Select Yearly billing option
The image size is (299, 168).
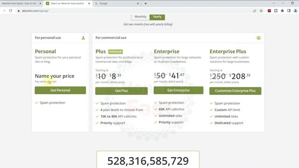(157, 17)
